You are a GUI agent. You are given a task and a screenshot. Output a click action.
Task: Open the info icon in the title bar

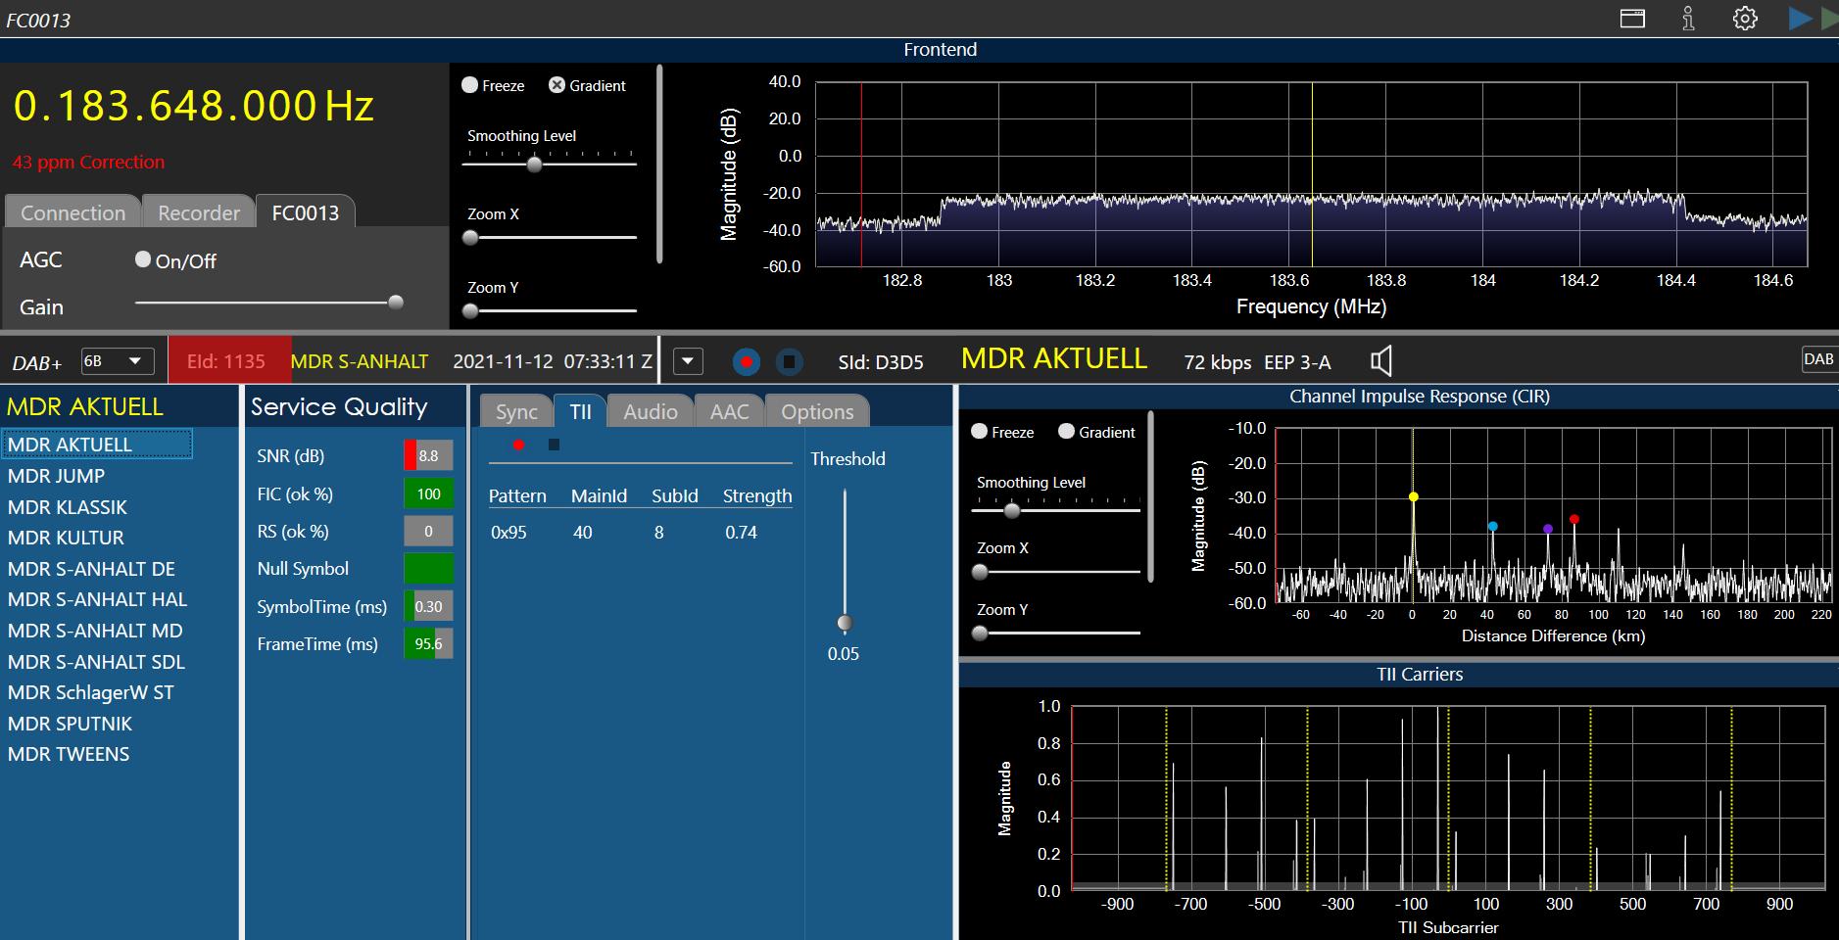click(x=1688, y=19)
